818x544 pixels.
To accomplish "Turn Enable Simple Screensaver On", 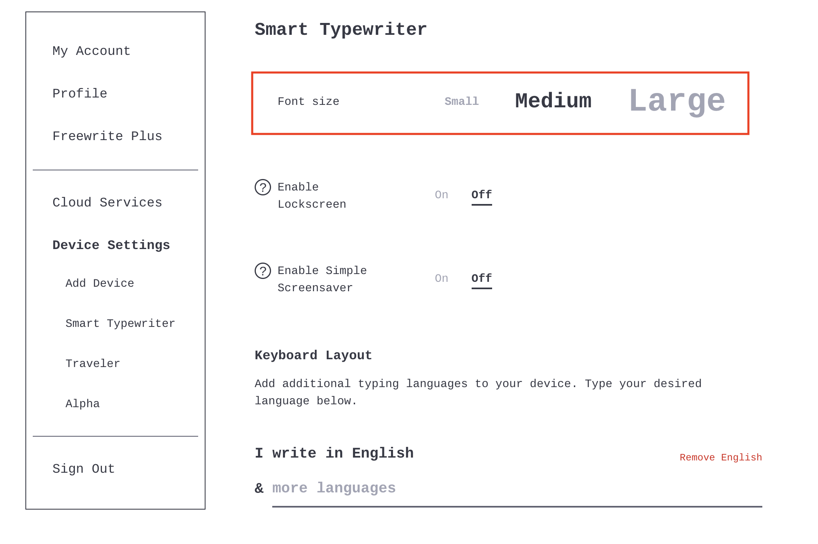I will click(441, 279).
